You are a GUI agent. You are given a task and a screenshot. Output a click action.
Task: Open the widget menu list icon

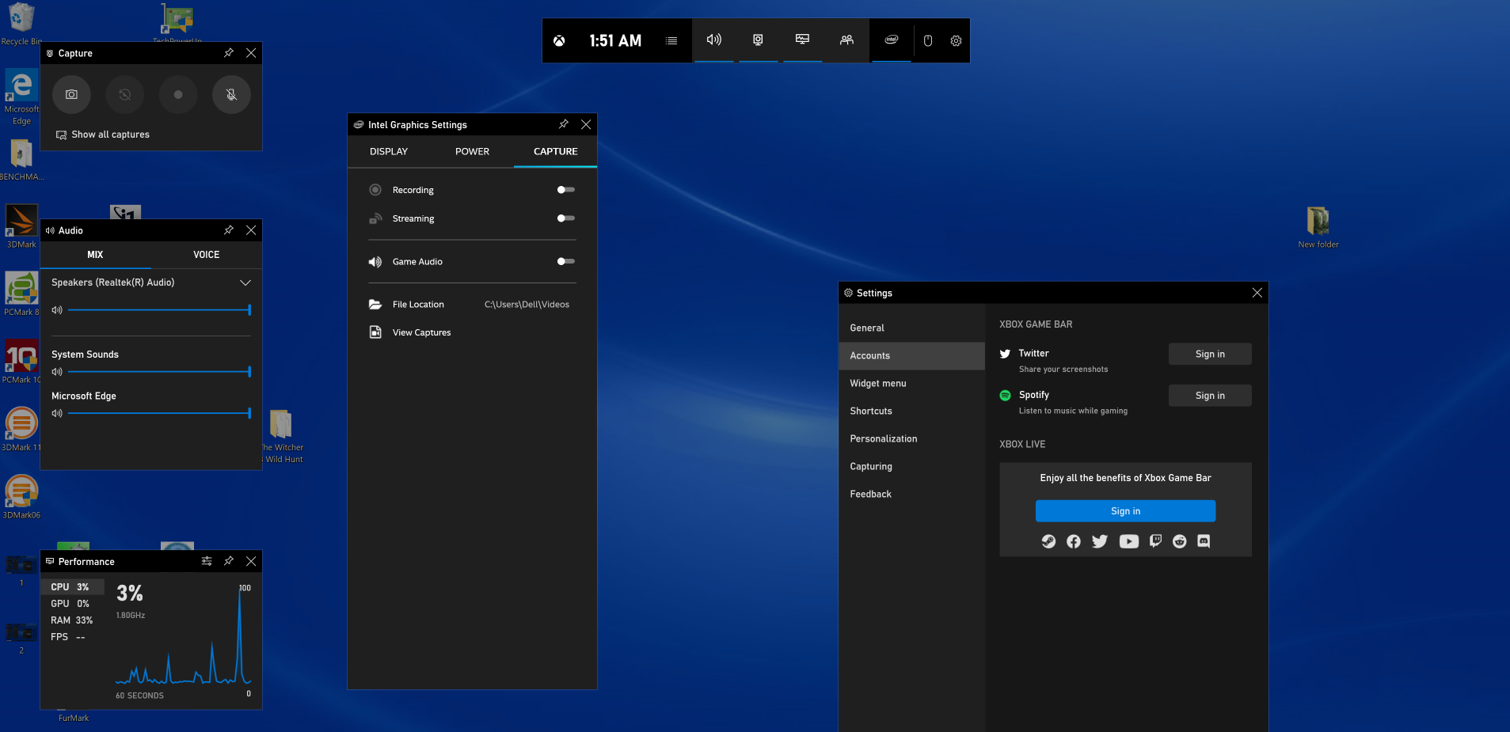click(x=671, y=40)
